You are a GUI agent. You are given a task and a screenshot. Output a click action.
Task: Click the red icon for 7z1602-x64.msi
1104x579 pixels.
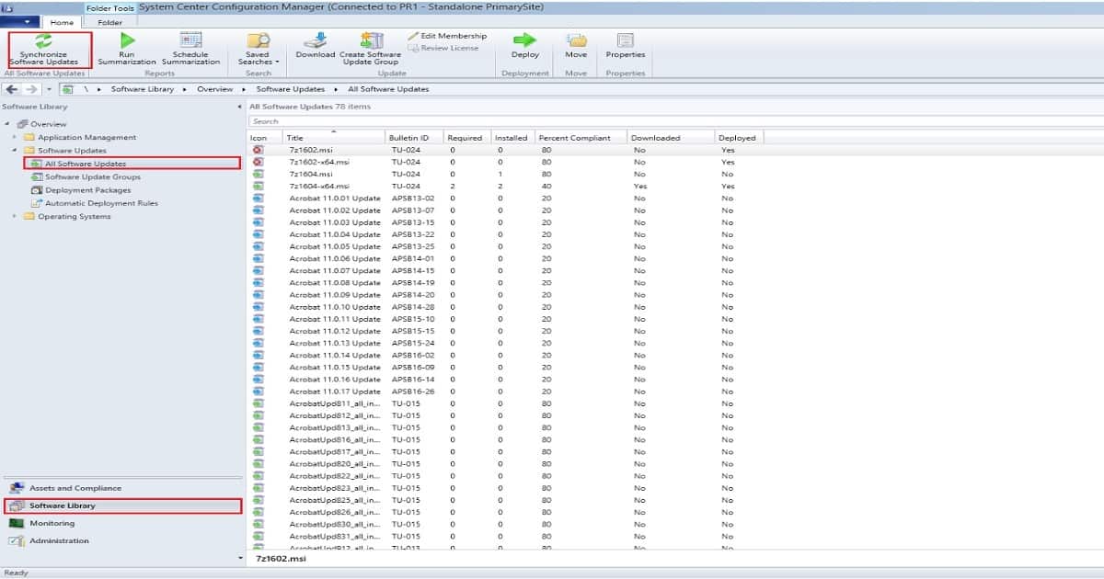(x=259, y=162)
